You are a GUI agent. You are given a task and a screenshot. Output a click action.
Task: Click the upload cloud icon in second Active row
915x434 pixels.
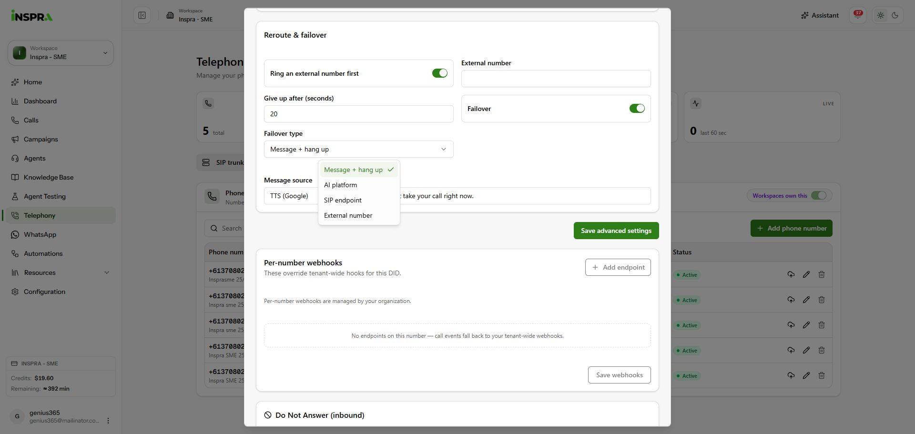(x=791, y=300)
